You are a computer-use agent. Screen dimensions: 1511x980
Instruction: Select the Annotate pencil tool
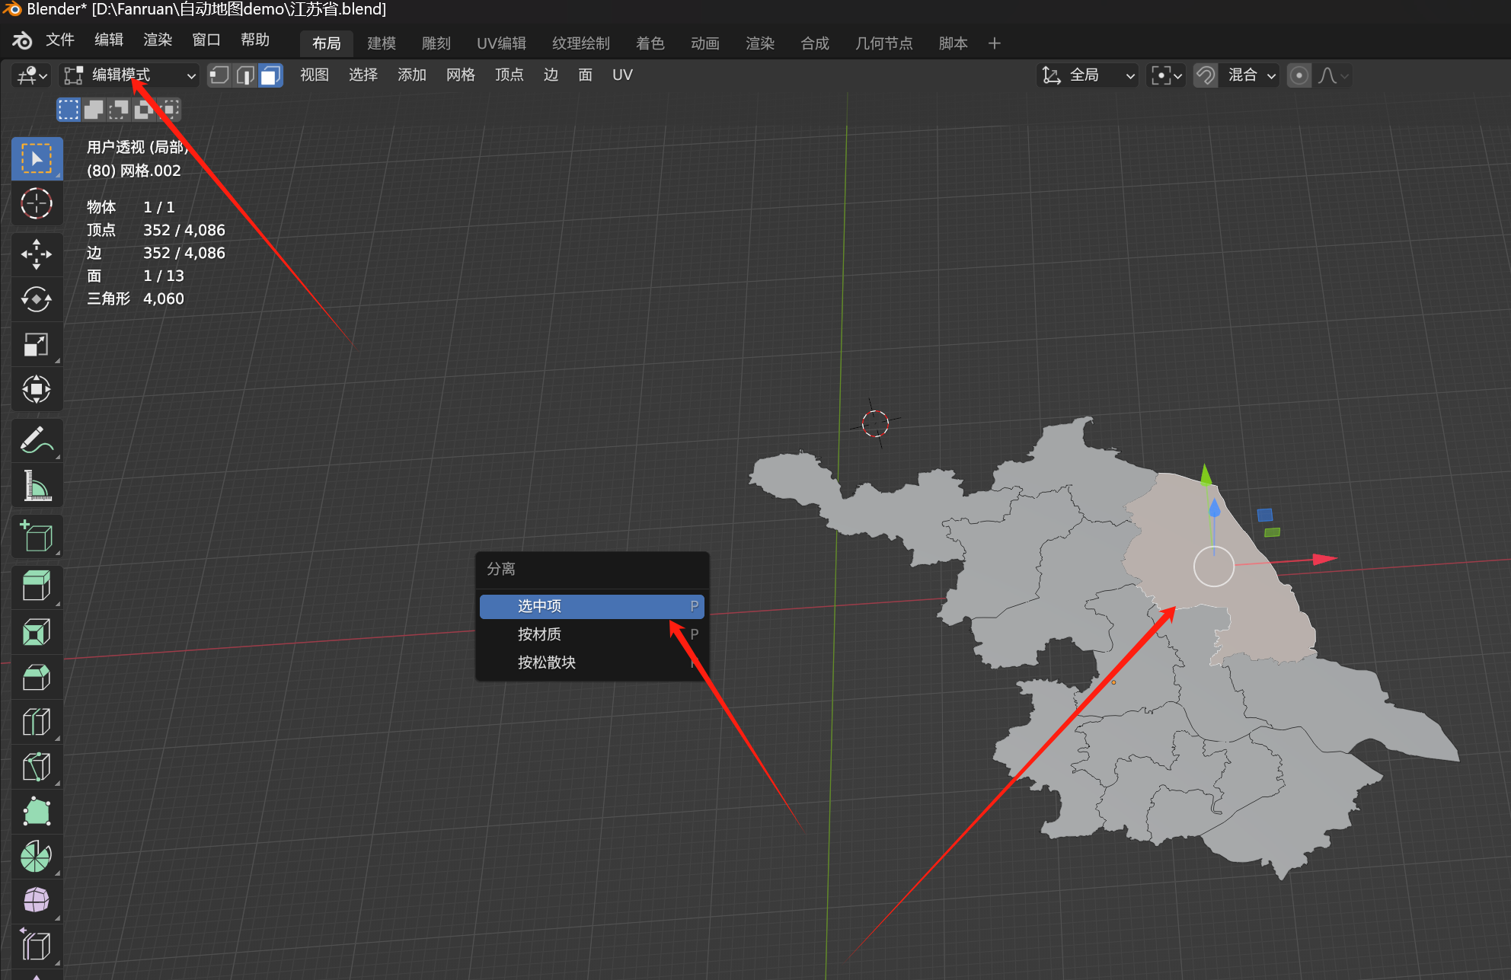tap(37, 440)
